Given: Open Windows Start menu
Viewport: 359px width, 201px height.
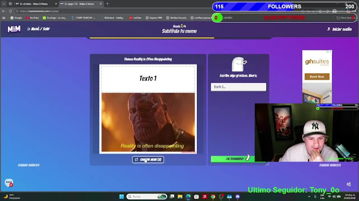Looking at the screenshot, I should click(122, 197).
